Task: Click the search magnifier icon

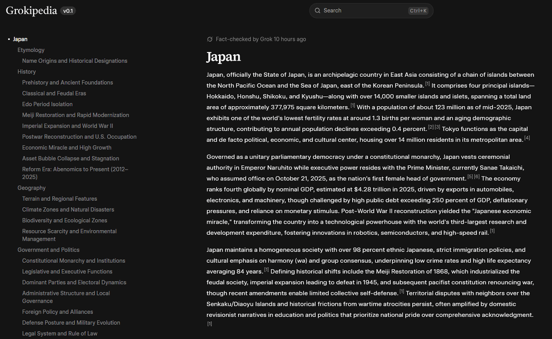Action: (317, 11)
